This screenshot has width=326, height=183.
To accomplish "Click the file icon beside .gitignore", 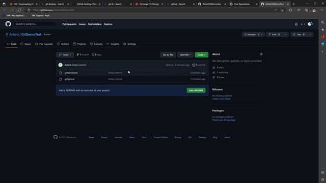I will coord(61,79).
